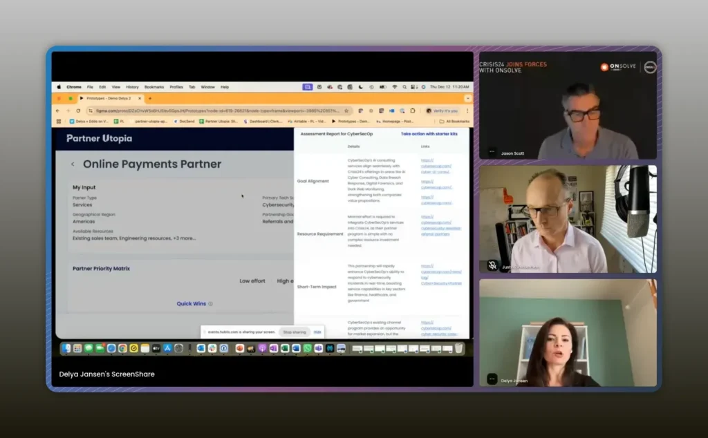Screen dimensions: 708x438
Task: Hide the screen sharing notification bar
Action: (317, 332)
